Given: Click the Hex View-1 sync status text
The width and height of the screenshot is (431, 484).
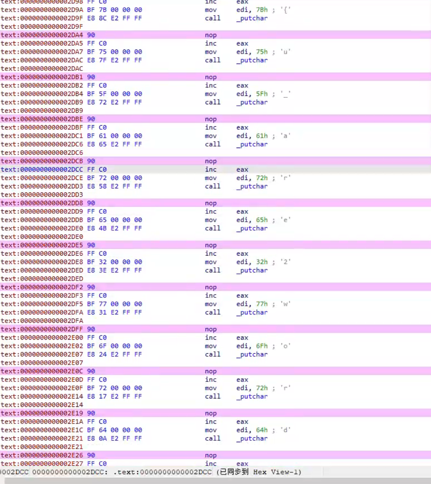Looking at the screenshot, I should point(259,472).
